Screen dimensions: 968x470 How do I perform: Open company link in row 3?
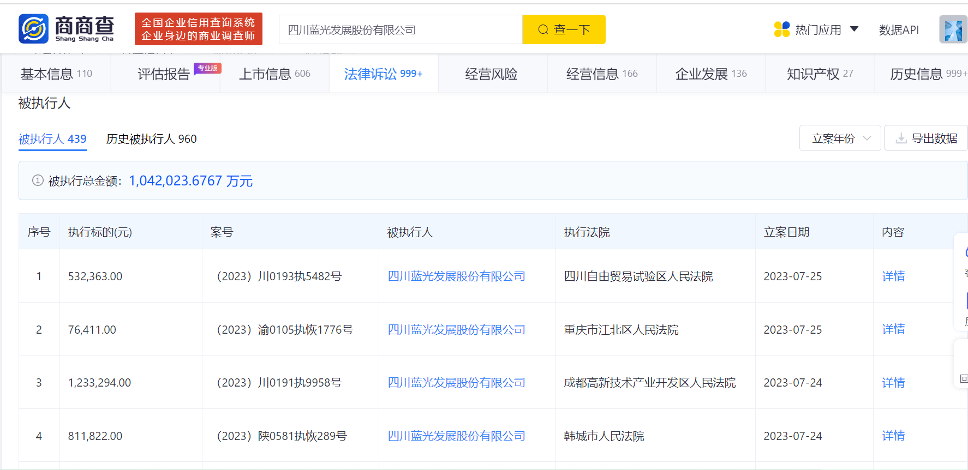pyautogui.click(x=456, y=383)
